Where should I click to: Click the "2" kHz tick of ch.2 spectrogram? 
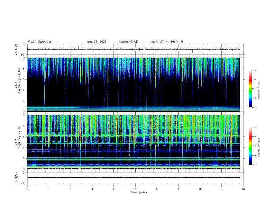[x=24, y=158]
